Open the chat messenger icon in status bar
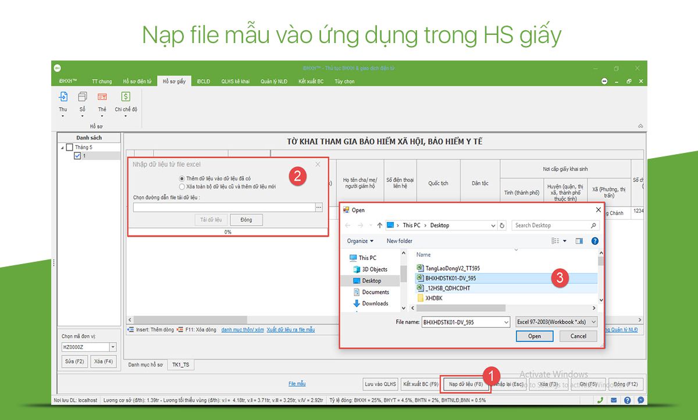Image resolution: width=698 pixels, height=420 pixels. tap(640, 400)
